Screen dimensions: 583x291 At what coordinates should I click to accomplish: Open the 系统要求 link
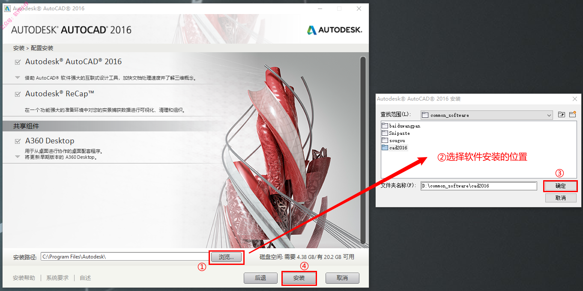tap(57, 278)
